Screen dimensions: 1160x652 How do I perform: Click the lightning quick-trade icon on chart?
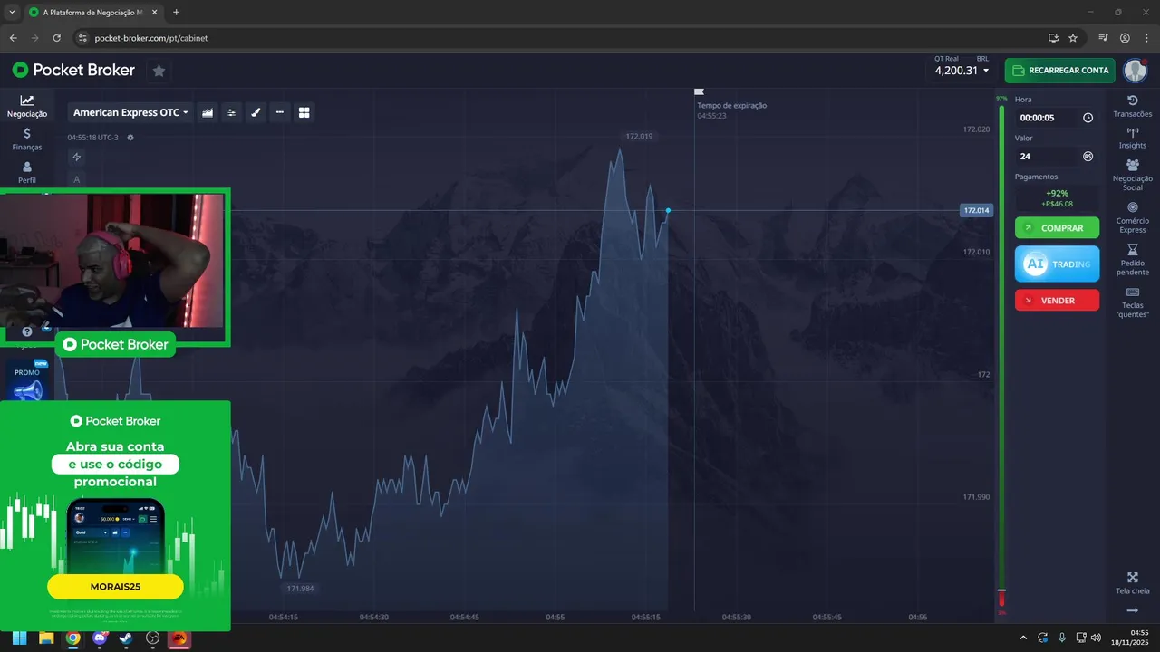tap(77, 157)
